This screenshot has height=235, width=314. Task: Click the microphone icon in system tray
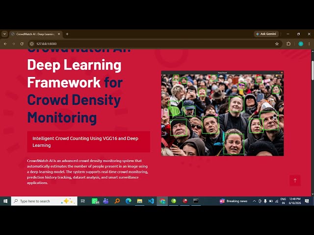(265, 201)
